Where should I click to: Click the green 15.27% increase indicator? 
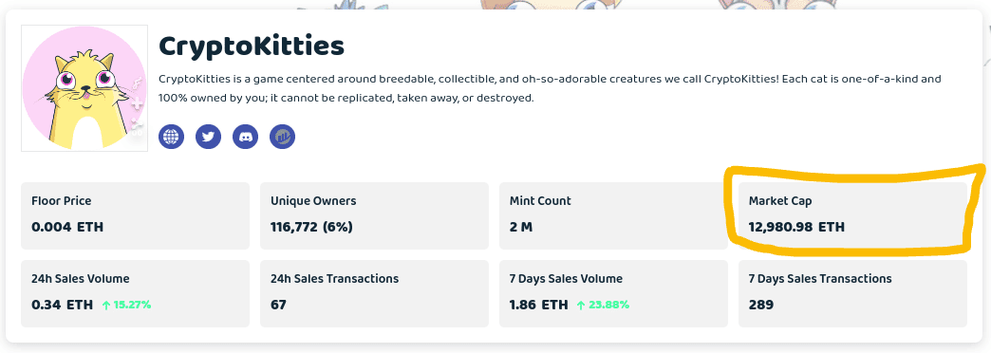[x=126, y=305]
